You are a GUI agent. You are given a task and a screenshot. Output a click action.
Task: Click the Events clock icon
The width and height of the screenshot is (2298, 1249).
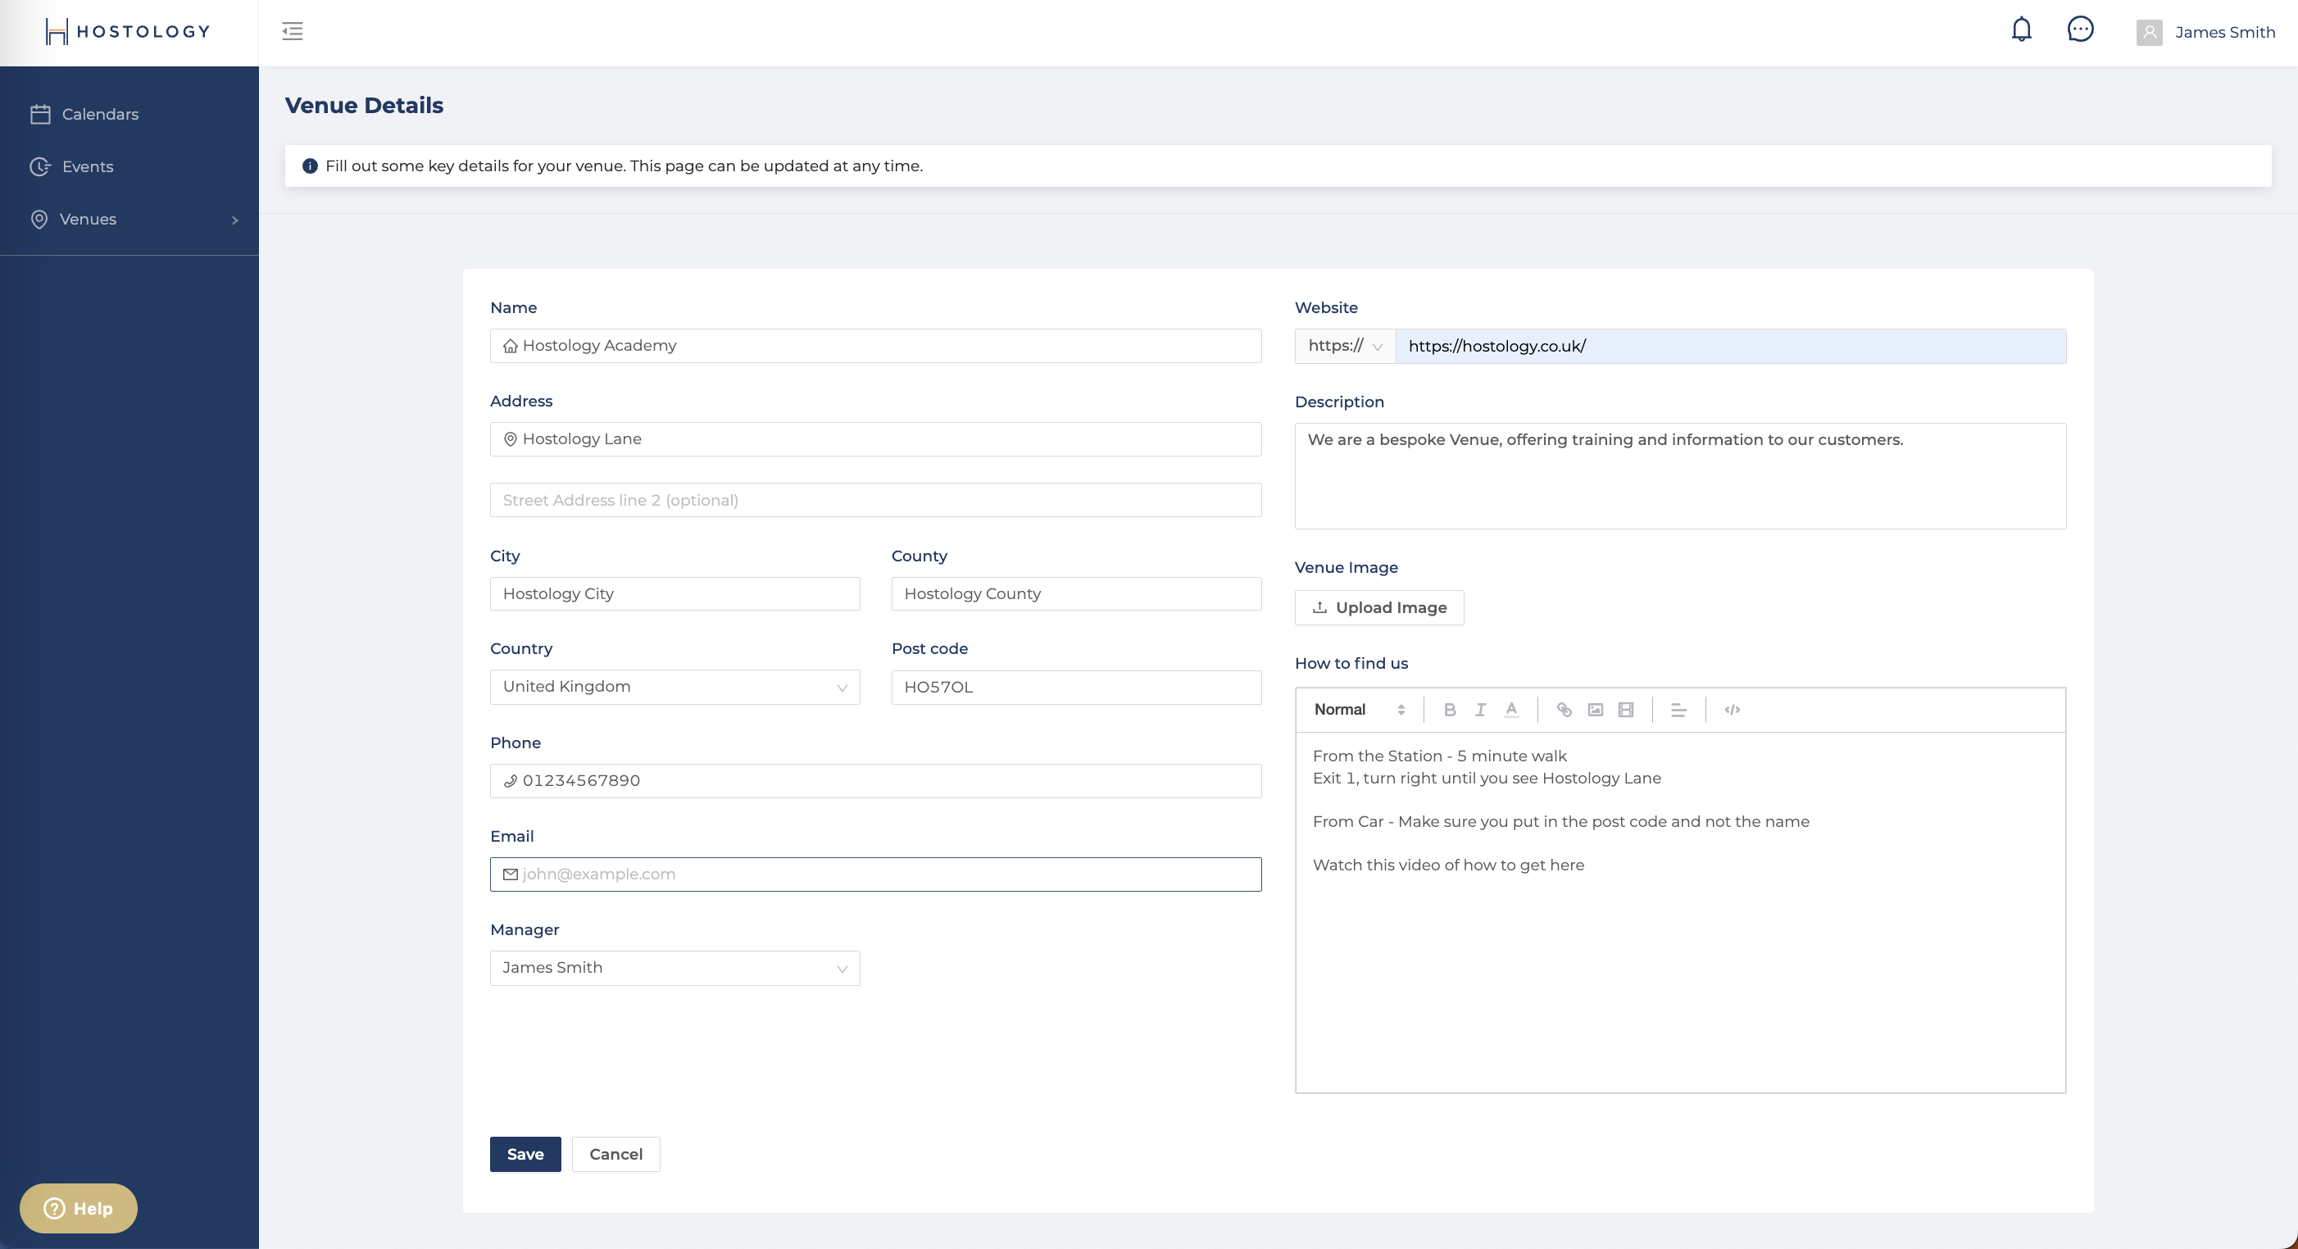point(40,167)
